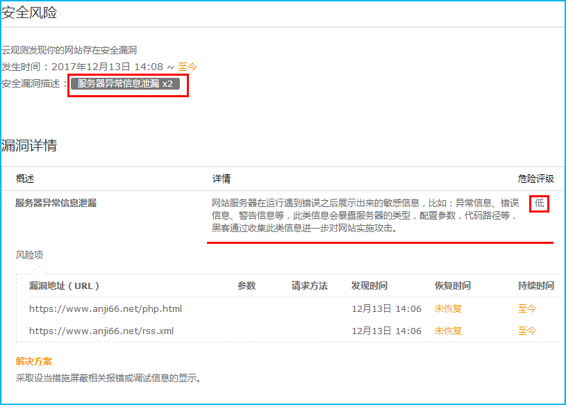Click 未恢复 status in the rss.xml row
The width and height of the screenshot is (566, 405).
(x=448, y=331)
